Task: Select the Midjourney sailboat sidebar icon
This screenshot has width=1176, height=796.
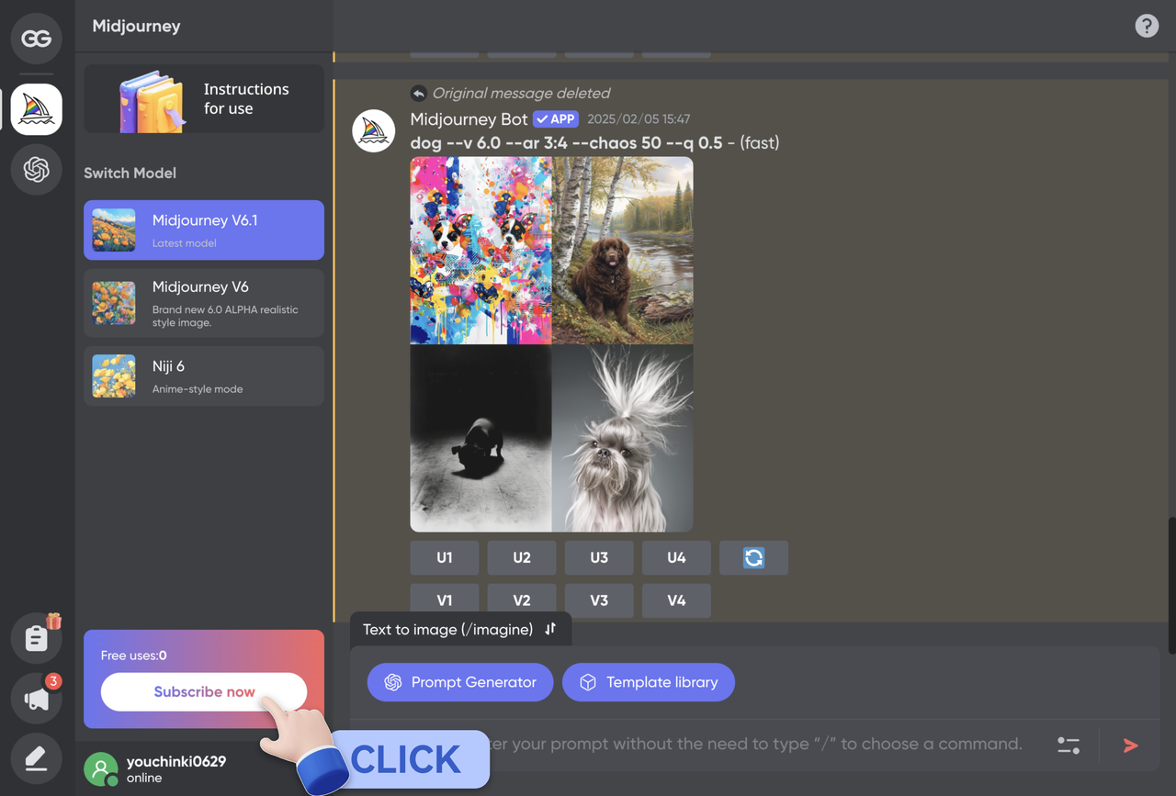Action: click(37, 109)
